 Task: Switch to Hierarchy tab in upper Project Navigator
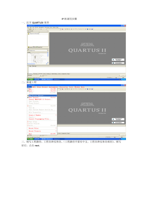[x=30, y=47]
